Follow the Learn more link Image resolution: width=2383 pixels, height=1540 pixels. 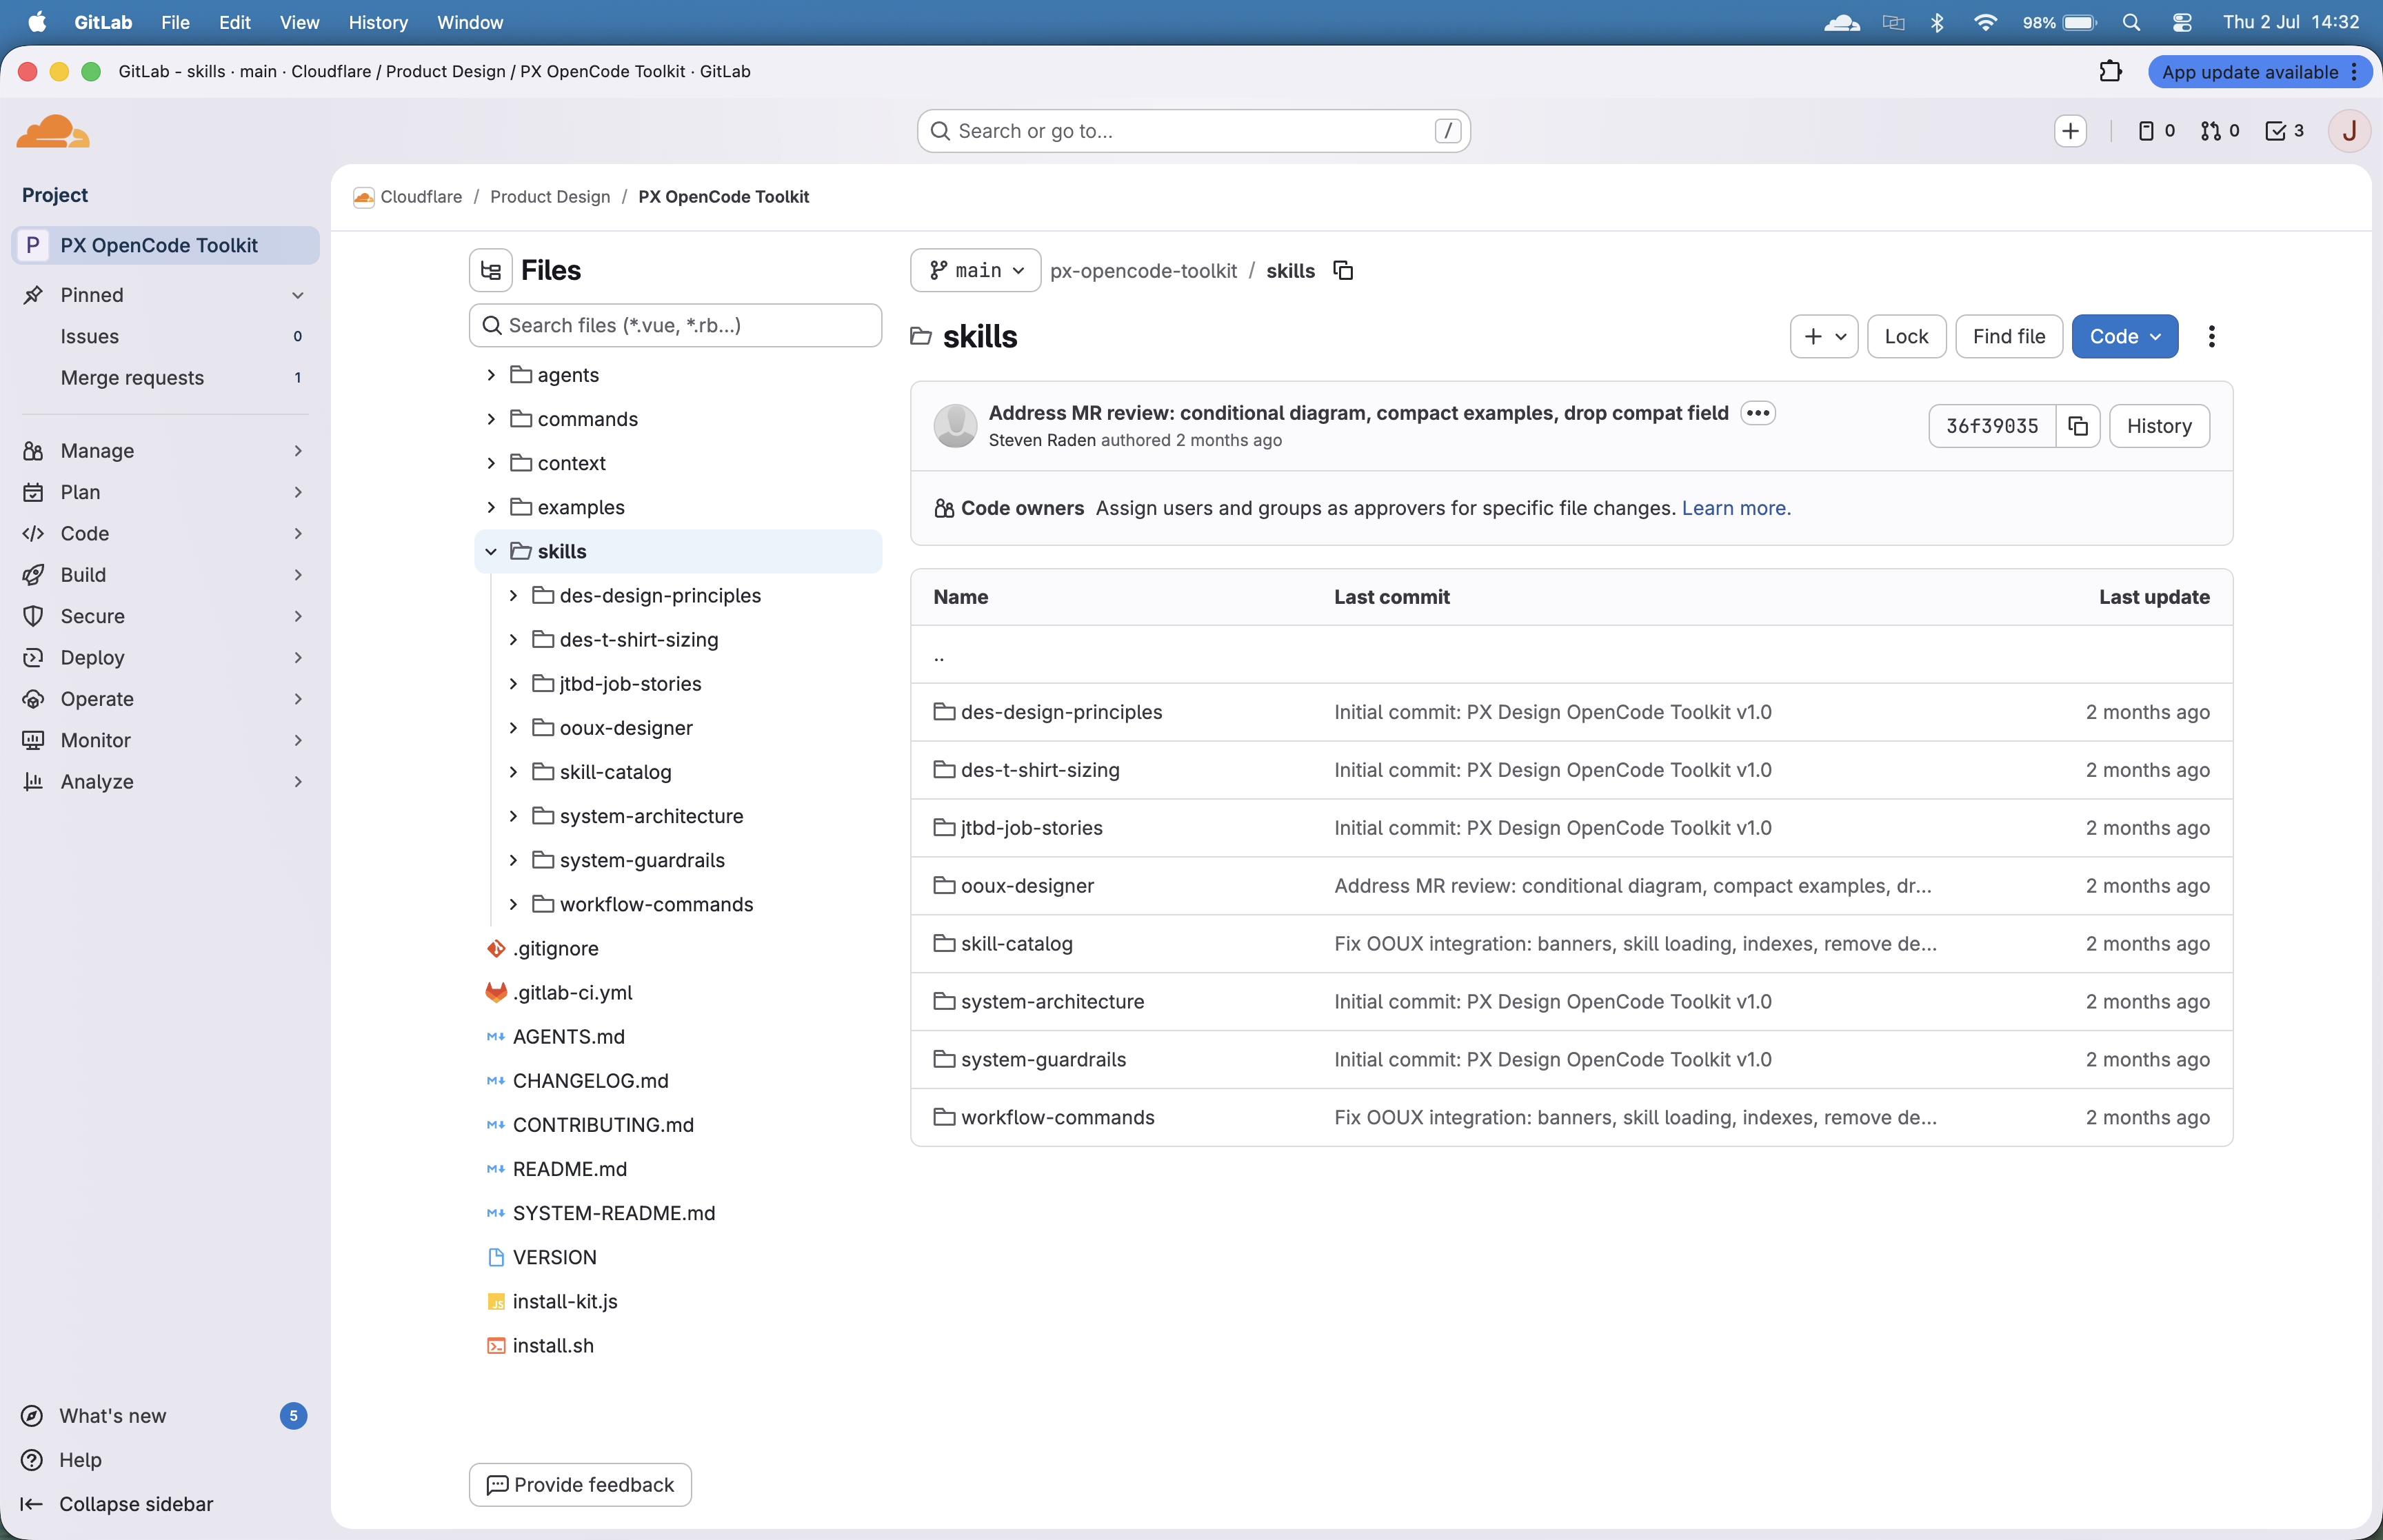[1736, 508]
